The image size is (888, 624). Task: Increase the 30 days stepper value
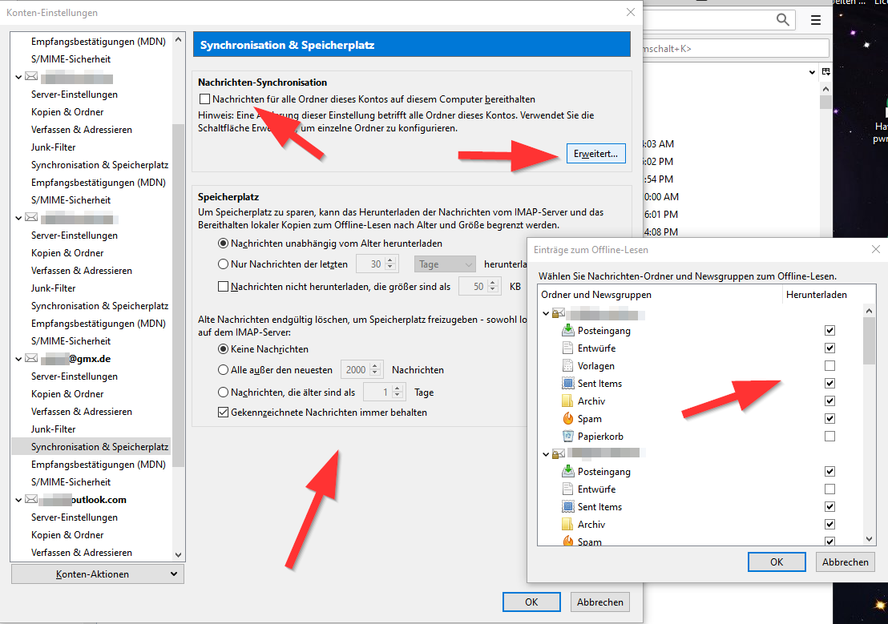pos(390,260)
